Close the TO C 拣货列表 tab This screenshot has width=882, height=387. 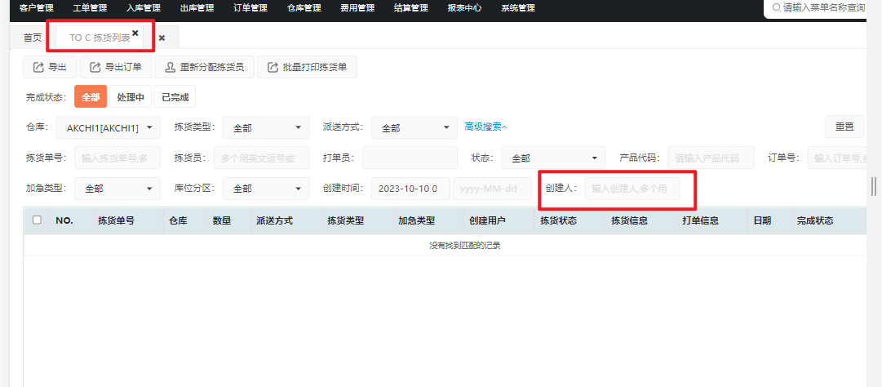tap(135, 33)
